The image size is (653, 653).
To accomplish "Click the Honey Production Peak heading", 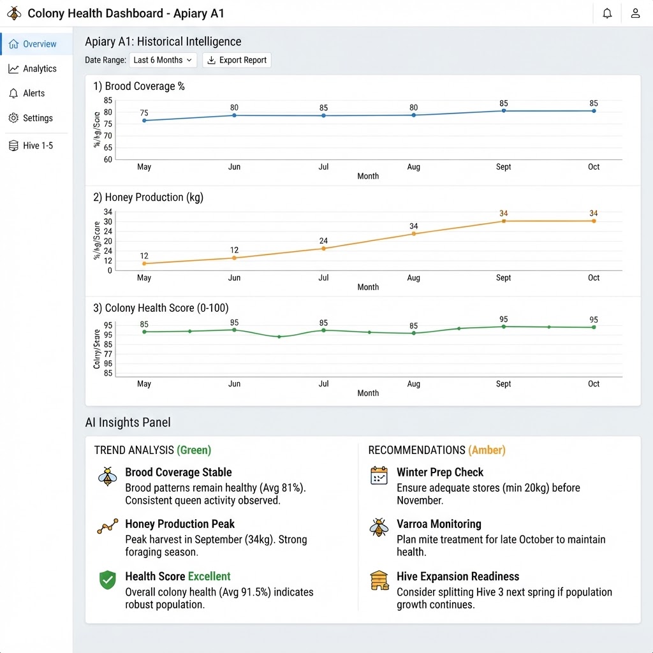I will [180, 524].
